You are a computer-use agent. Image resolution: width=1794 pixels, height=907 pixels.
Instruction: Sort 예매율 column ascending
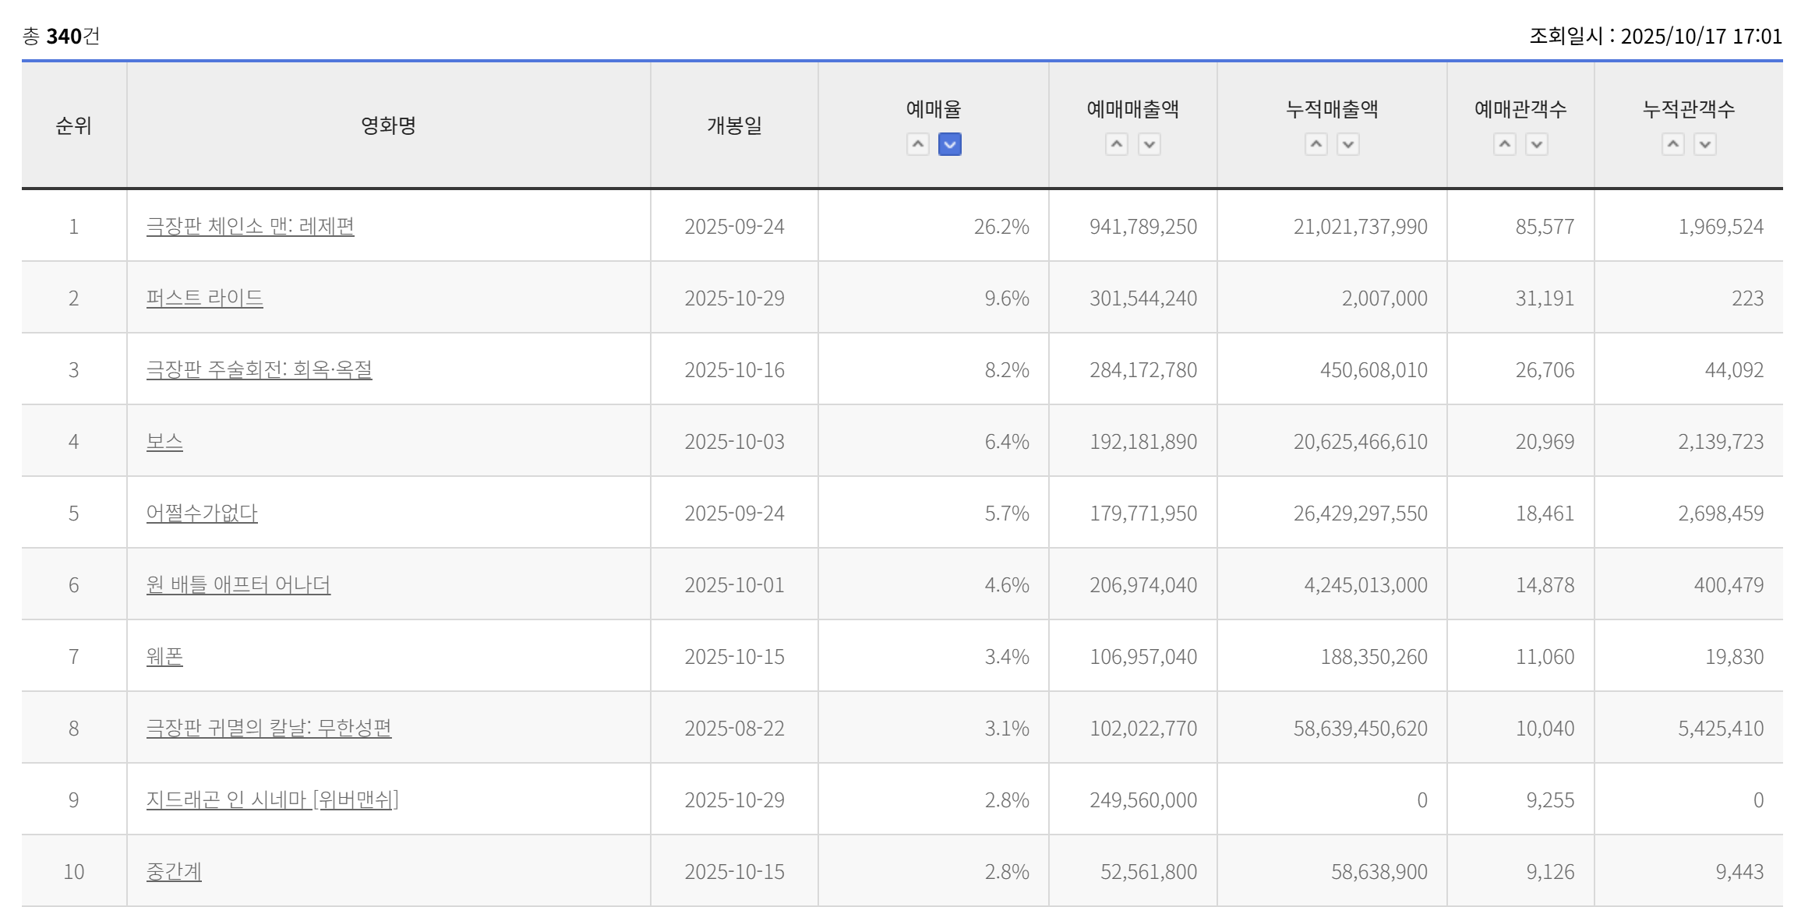point(917,144)
